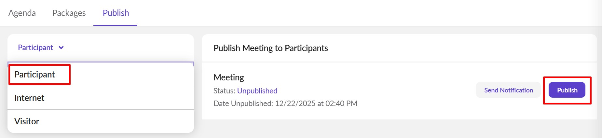This screenshot has width=602, height=138.
Task: Select the Publish tab
Action: pos(116,13)
